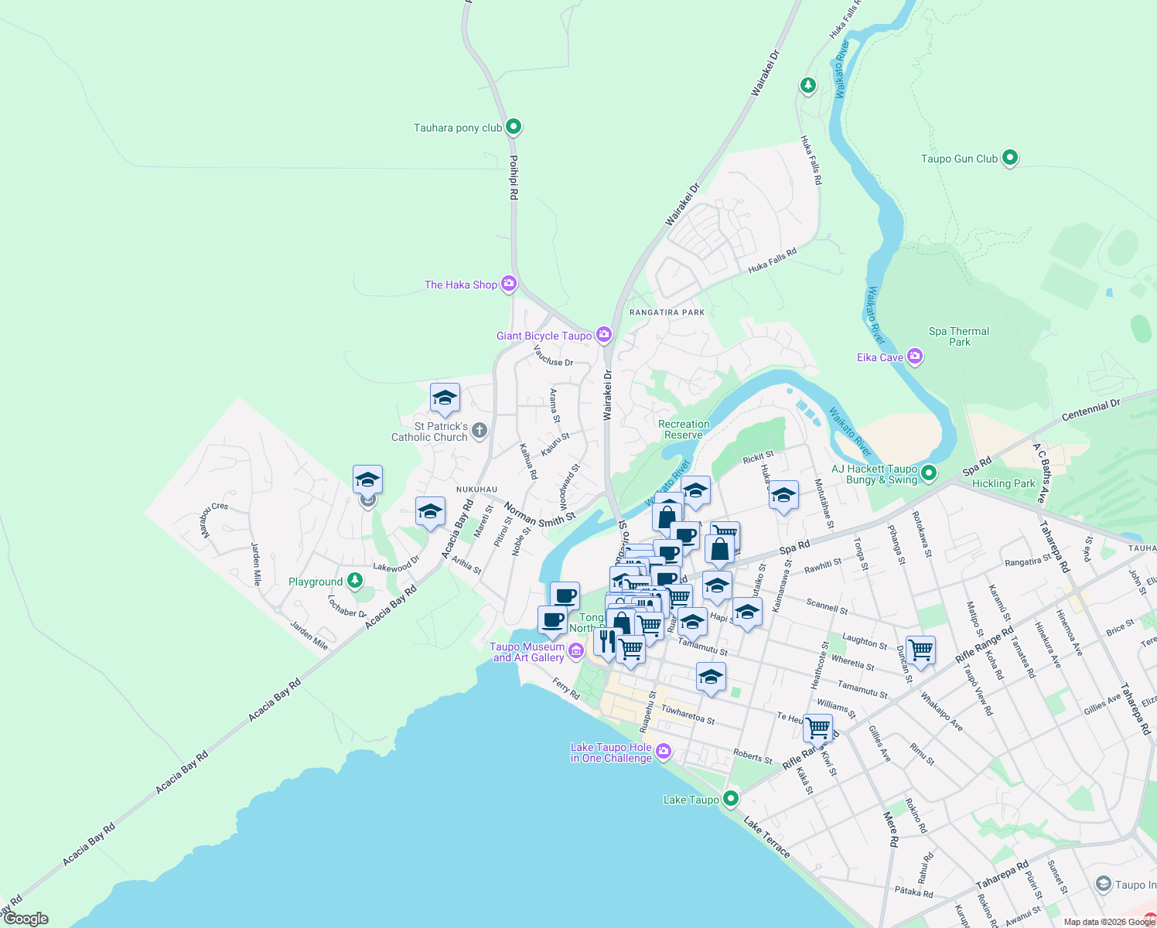
Task: Select the school marker beside Arihia St area
Action: [430, 513]
